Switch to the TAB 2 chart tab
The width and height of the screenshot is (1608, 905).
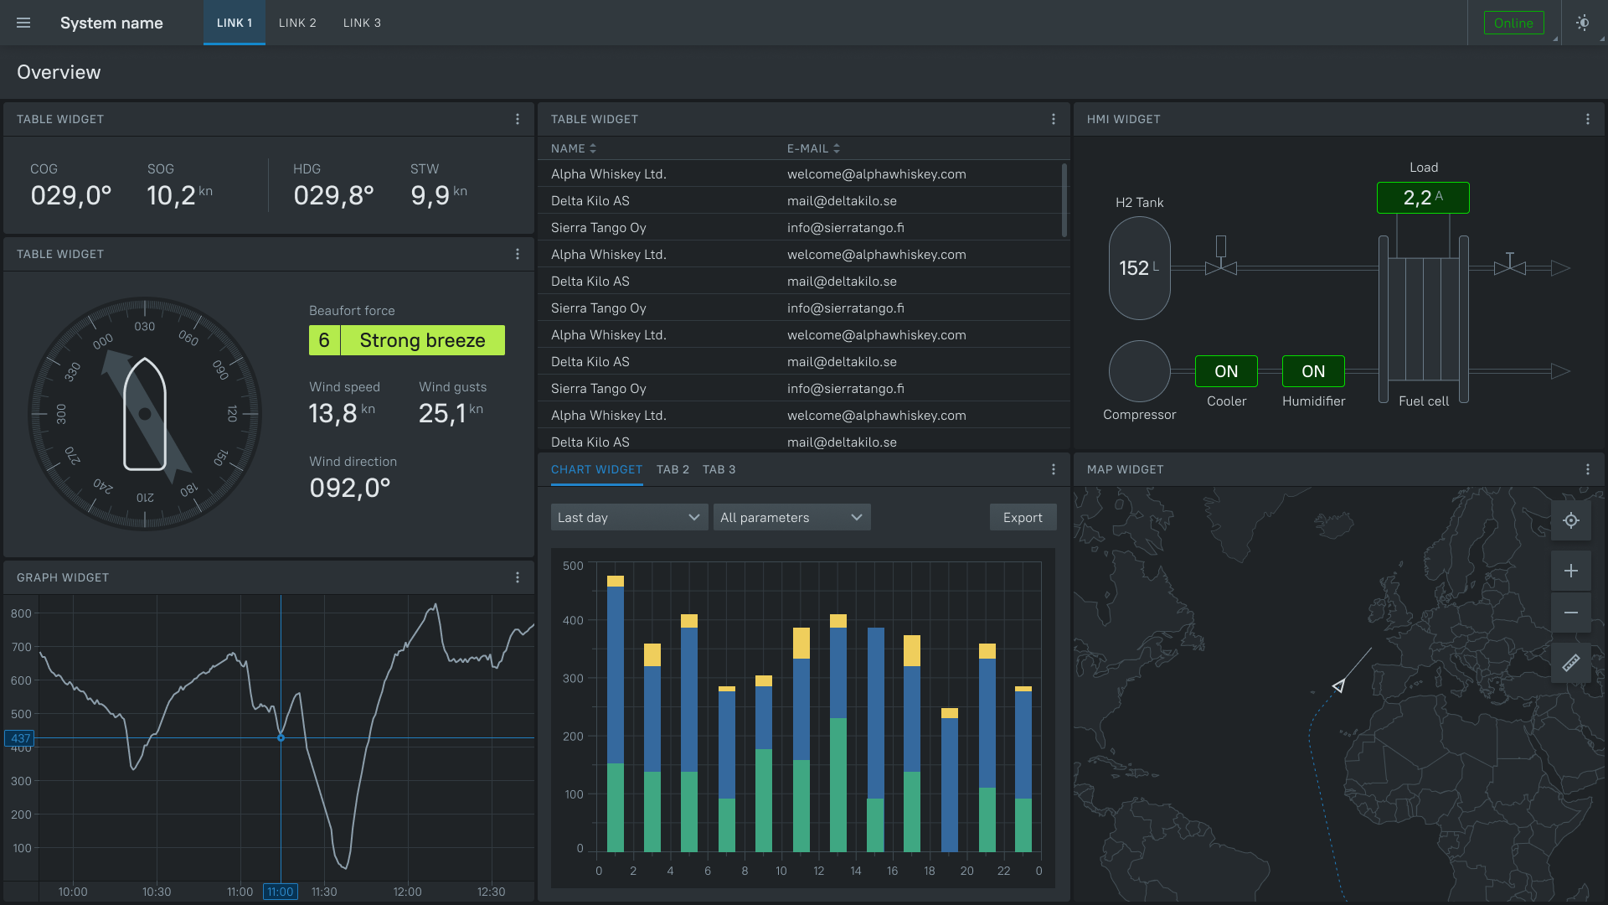(673, 469)
